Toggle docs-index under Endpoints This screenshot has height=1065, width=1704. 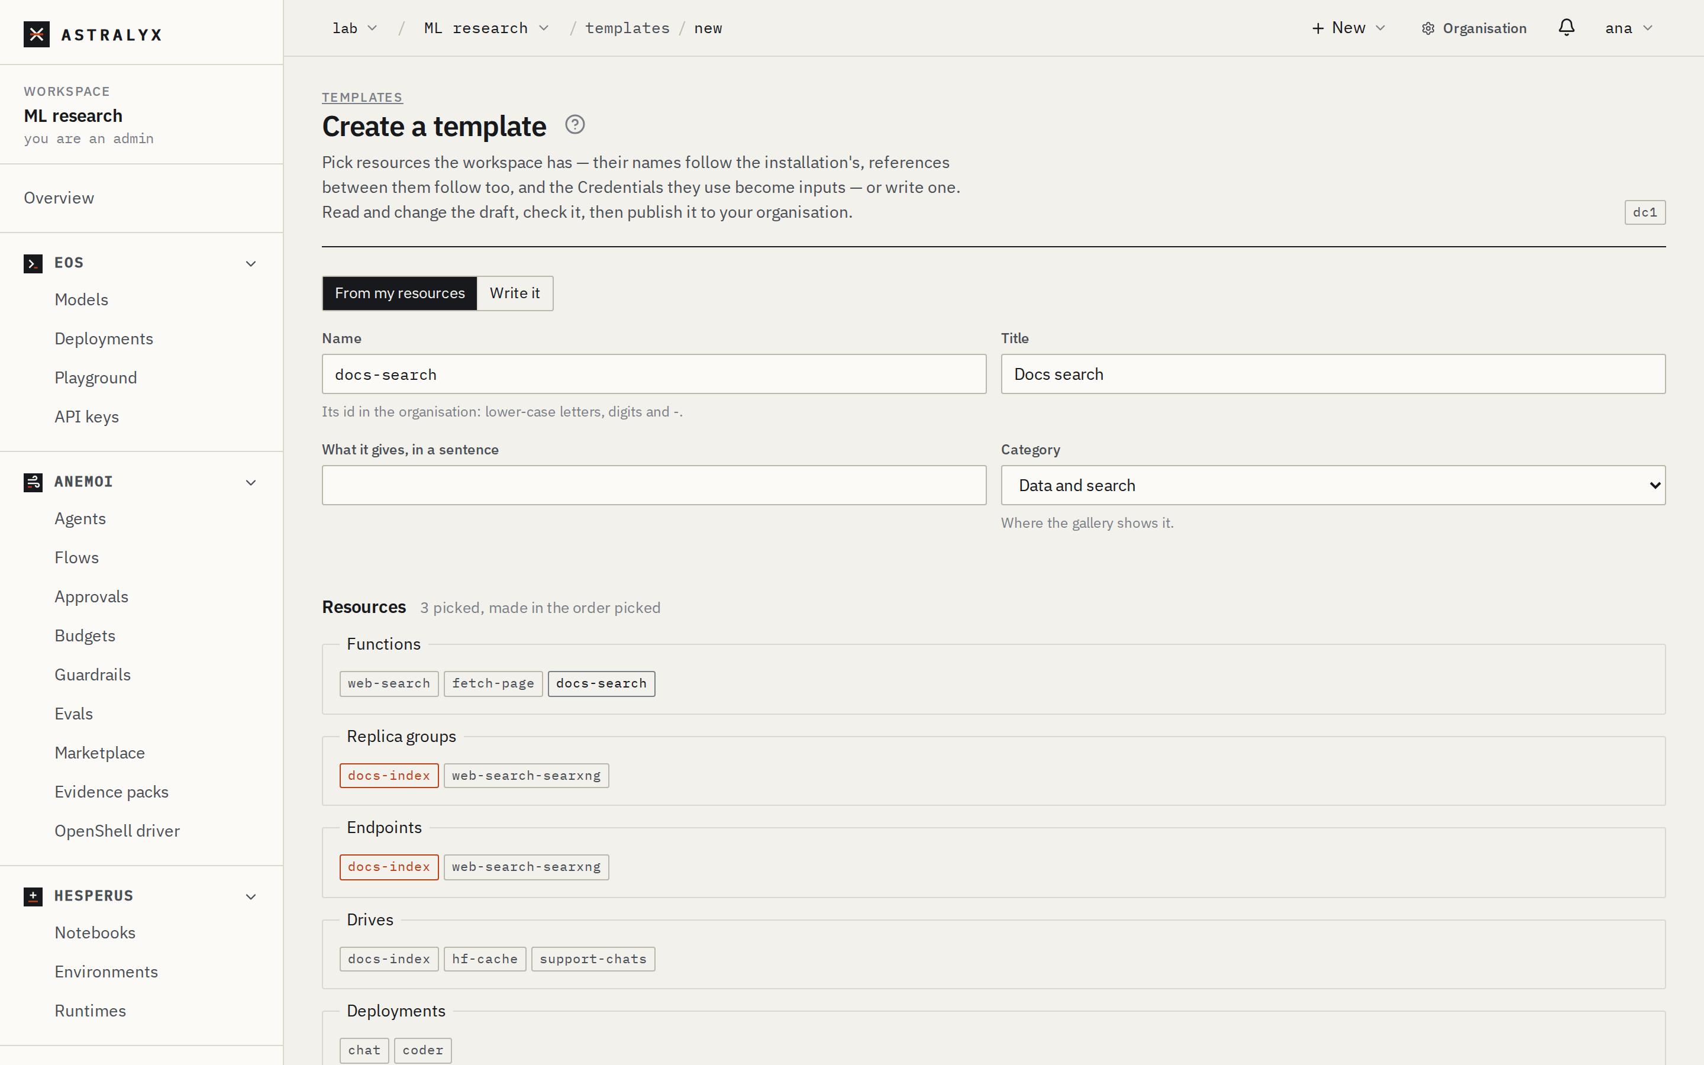389,867
